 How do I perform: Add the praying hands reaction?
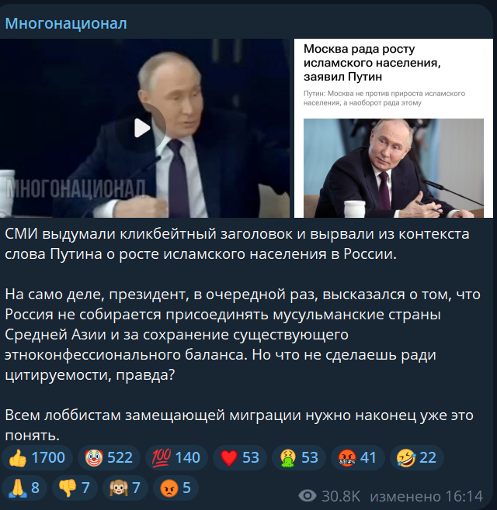pos(24,488)
